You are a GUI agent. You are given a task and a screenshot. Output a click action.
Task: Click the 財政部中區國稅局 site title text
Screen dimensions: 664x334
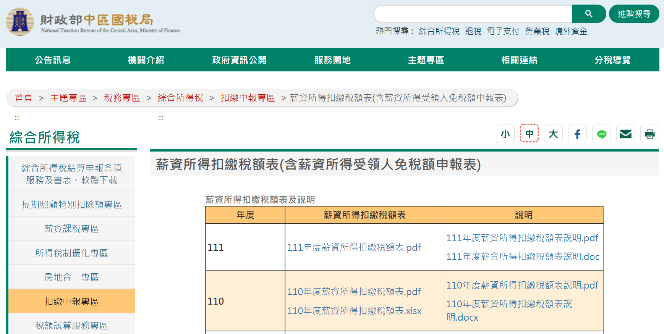(x=97, y=19)
